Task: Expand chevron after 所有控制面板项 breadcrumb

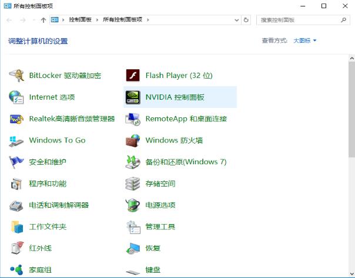Action: (148, 20)
